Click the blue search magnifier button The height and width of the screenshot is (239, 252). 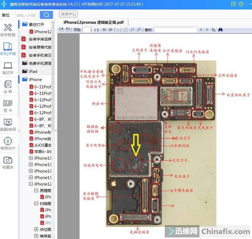pyautogui.click(x=46, y=15)
